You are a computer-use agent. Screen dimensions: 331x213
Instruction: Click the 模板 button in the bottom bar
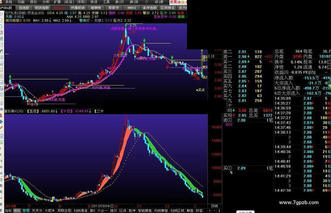(x=17, y=210)
